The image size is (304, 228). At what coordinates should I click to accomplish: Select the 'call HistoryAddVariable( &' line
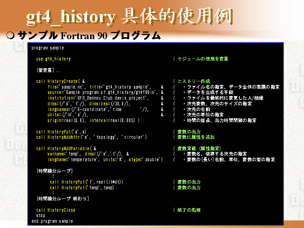point(66,149)
